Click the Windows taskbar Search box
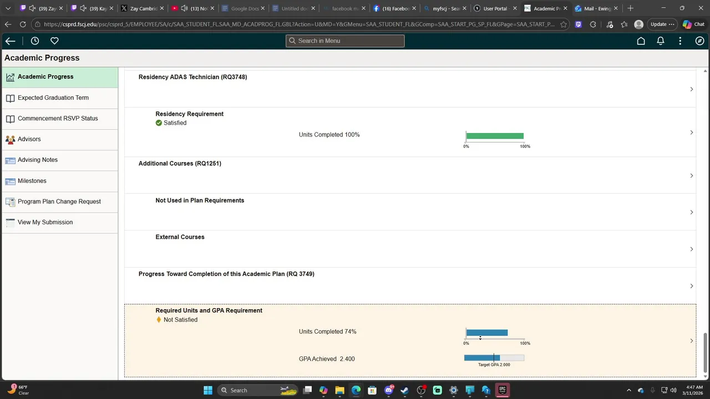 pyautogui.click(x=258, y=390)
